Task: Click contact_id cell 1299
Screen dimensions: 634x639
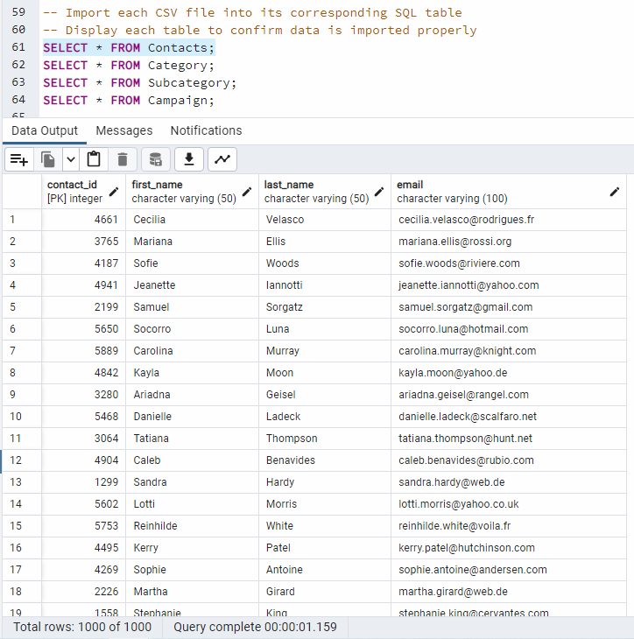Action: 83,482
